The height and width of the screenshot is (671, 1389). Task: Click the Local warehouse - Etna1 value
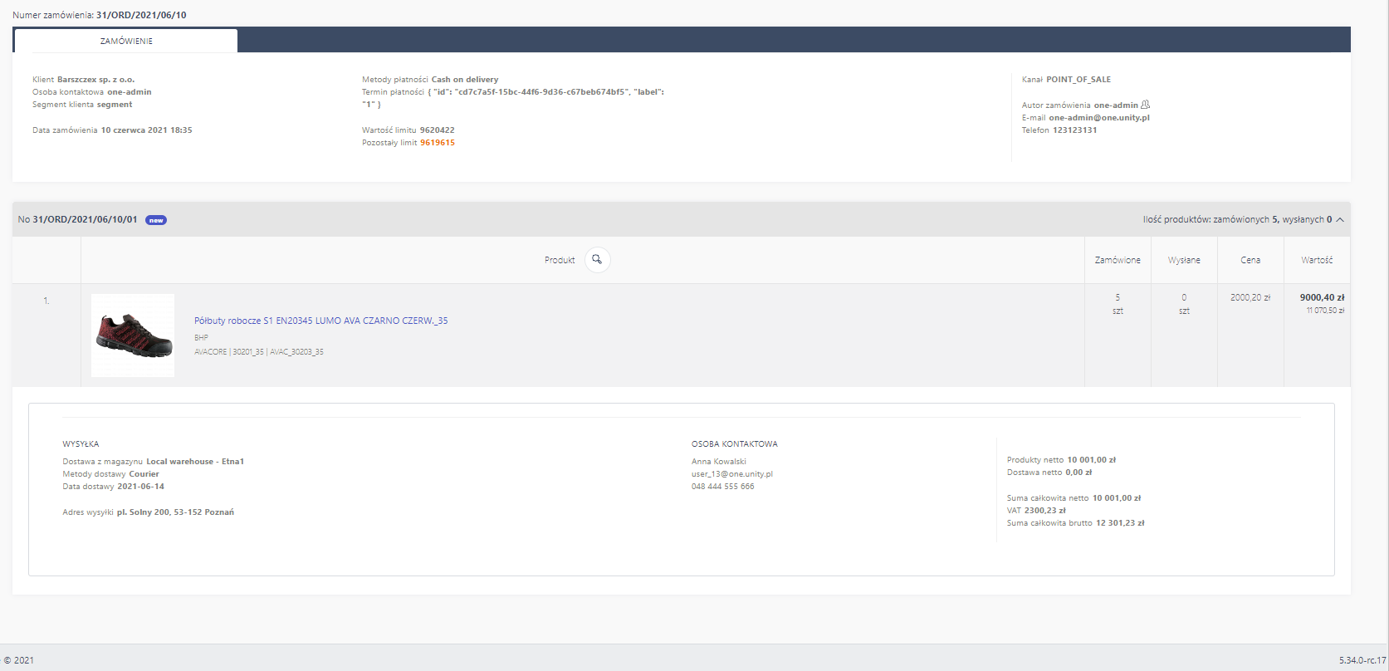pos(195,462)
